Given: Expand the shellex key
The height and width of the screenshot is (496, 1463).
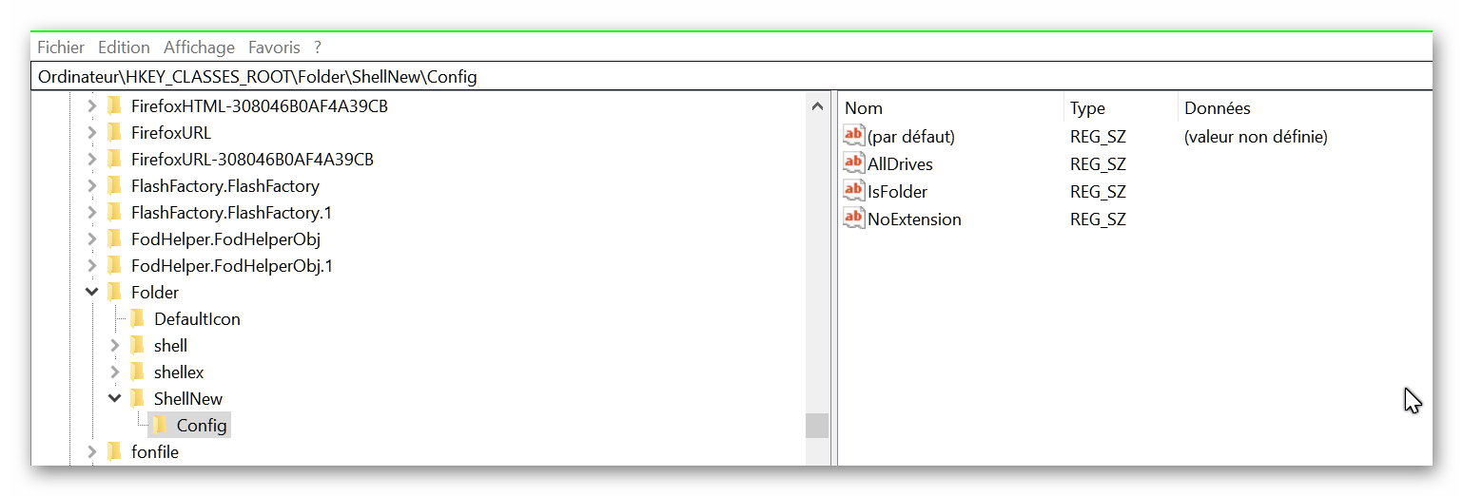Looking at the screenshot, I should [114, 372].
